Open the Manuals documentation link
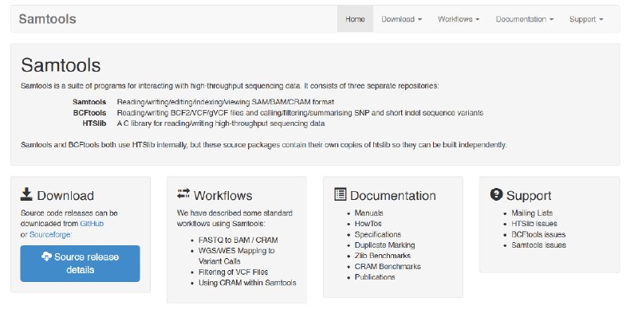The width and height of the screenshot is (638, 317). point(368,213)
